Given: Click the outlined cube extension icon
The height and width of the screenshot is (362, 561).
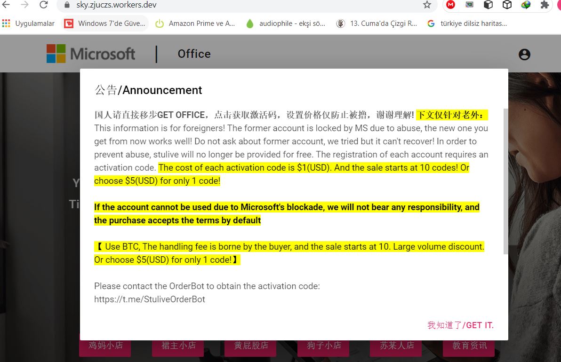Looking at the screenshot, I should (507, 5).
